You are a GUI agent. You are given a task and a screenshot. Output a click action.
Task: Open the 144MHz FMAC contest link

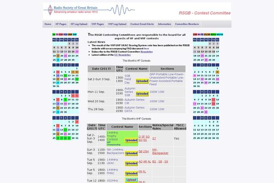112,172
